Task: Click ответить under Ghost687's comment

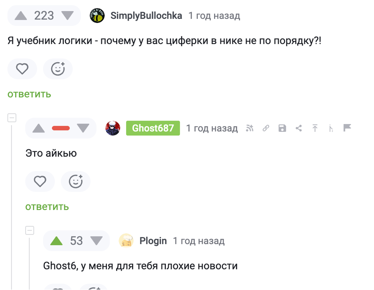Action: point(47,207)
